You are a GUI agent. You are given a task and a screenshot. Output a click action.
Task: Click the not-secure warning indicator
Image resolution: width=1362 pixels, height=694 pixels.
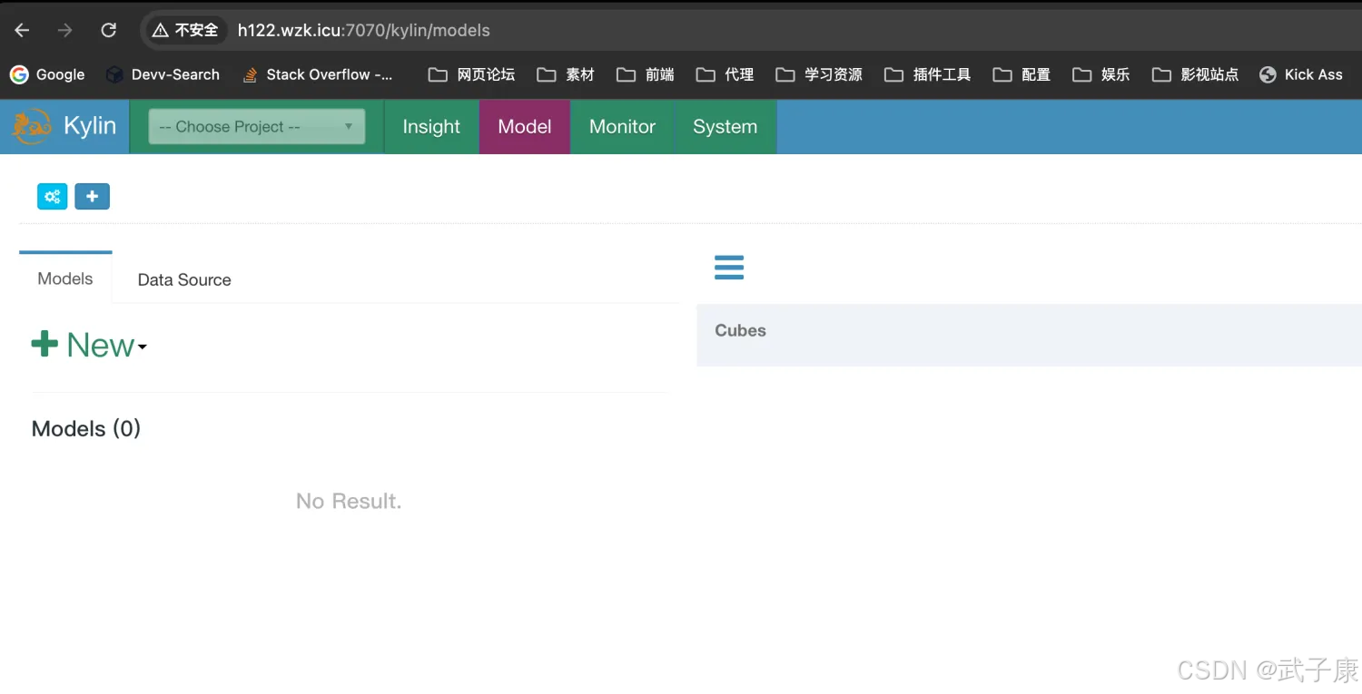[x=185, y=30]
